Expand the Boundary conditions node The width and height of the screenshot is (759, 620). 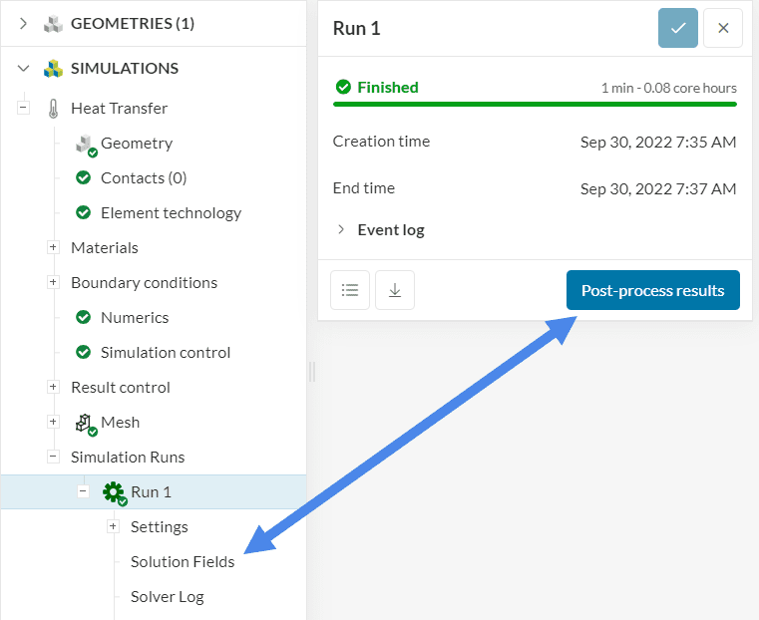click(53, 283)
